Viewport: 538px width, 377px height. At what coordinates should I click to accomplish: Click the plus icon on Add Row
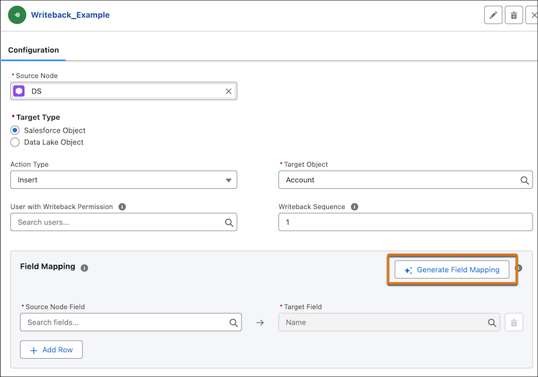pos(34,350)
